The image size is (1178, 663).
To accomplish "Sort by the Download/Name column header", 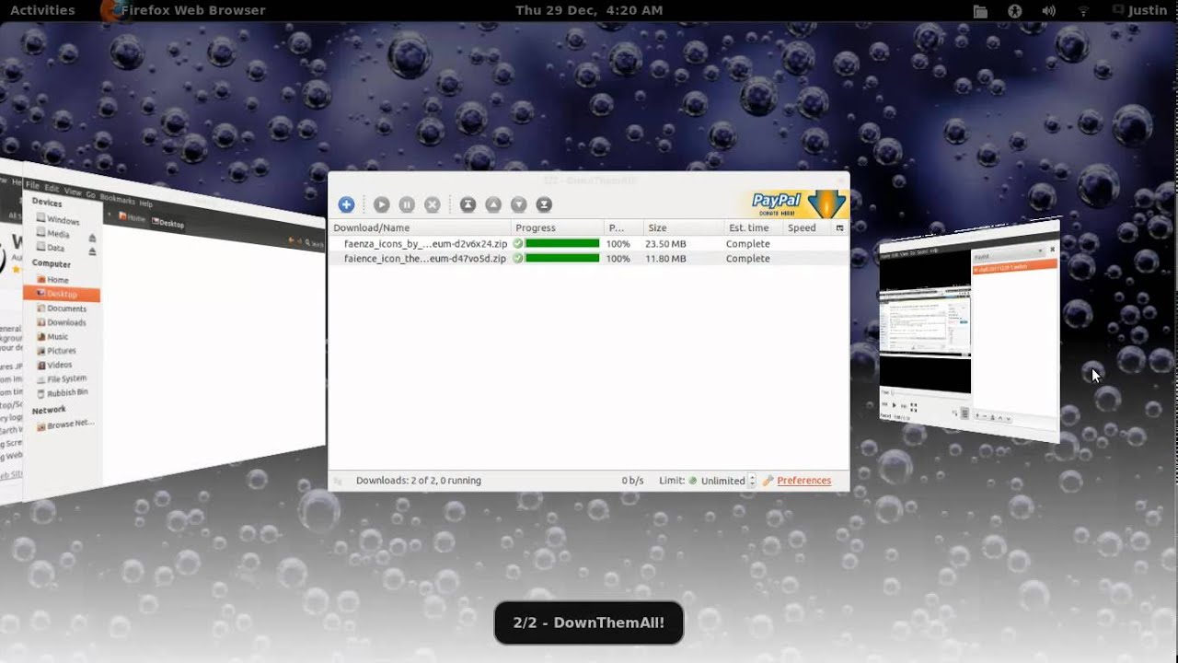I will (x=420, y=228).
